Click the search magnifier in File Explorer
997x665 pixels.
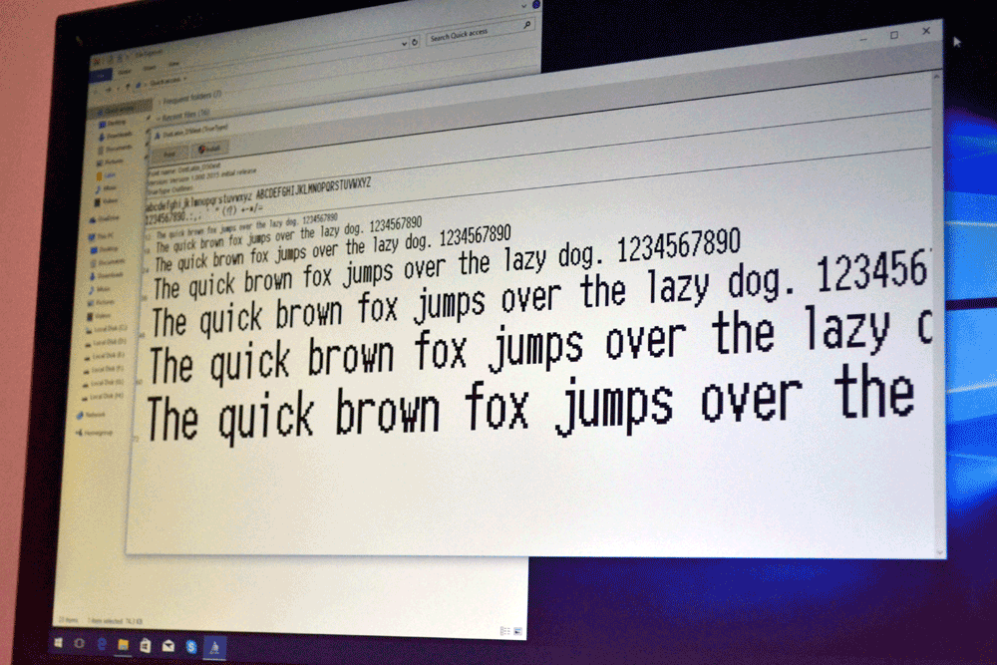(x=527, y=25)
